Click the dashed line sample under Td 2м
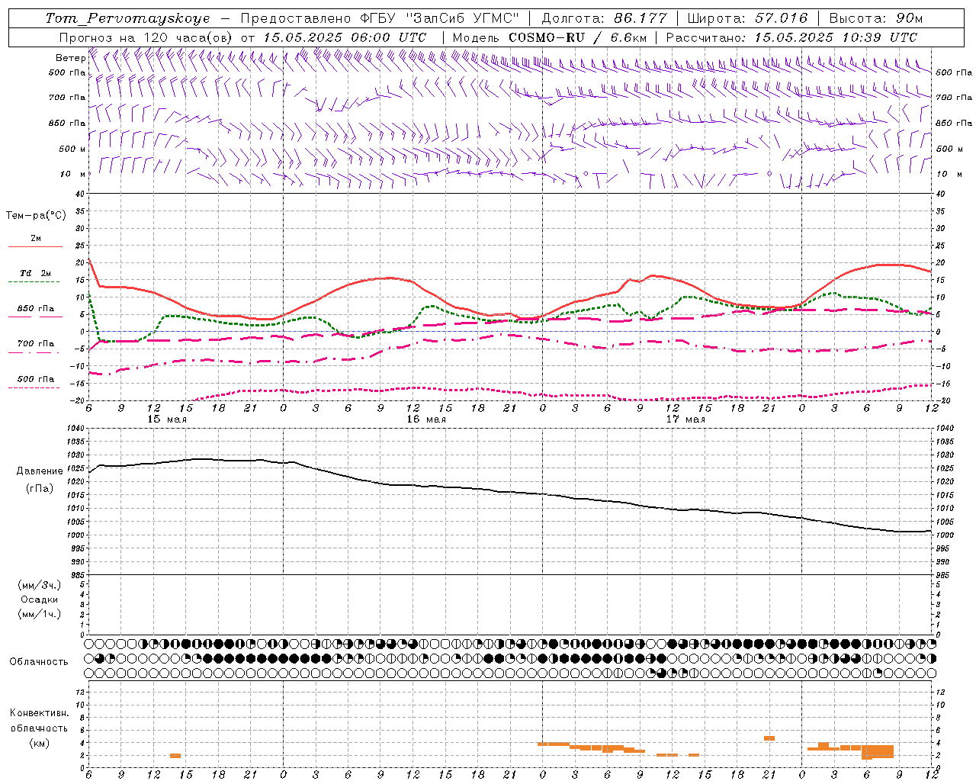The width and height of the screenshot is (976, 781). point(34,282)
